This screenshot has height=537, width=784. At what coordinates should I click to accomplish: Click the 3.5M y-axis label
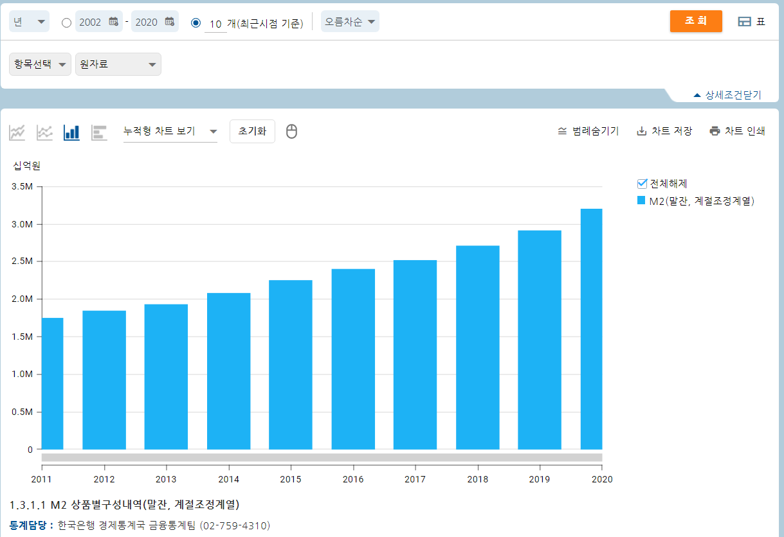point(22,187)
